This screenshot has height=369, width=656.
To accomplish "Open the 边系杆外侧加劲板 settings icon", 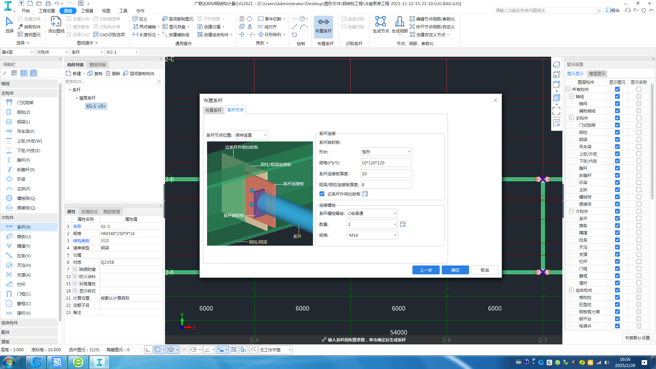I will (x=365, y=194).
